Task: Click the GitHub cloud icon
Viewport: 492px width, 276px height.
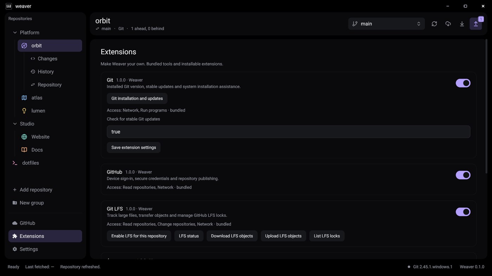Action: point(15,223)
